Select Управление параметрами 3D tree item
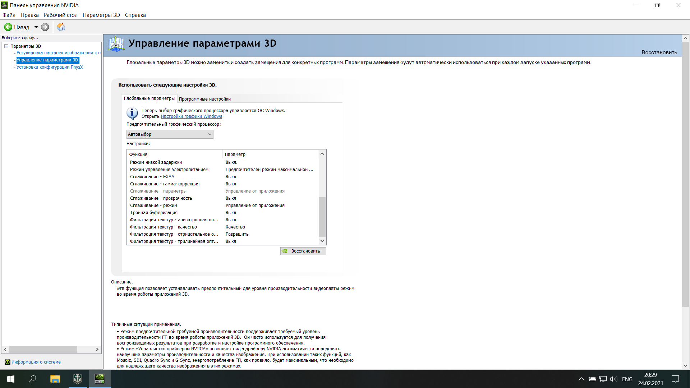Image resolution: width=690 pixels, height=388 pixels. click(x=47, y=60)
